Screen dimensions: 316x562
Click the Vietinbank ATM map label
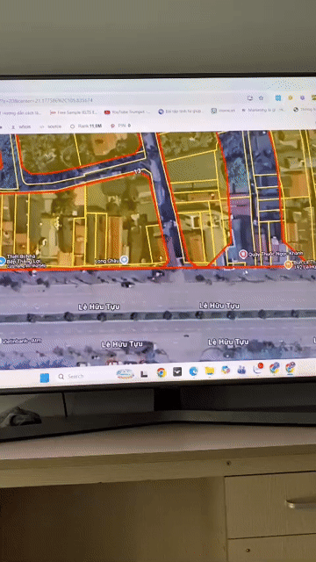pyautogui.click(x=21, y=341)
